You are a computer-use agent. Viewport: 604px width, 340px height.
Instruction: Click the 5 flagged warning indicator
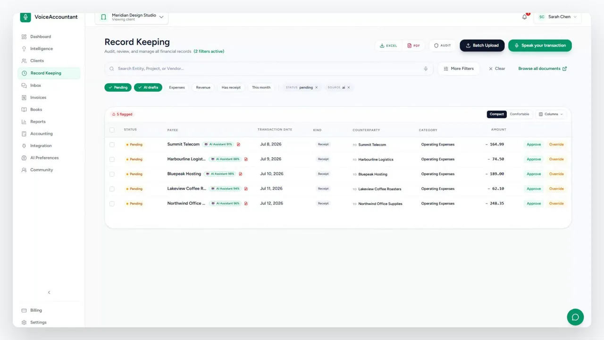click(122, 114)
